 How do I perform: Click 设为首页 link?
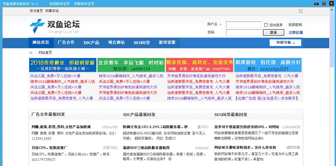(36, 11)
